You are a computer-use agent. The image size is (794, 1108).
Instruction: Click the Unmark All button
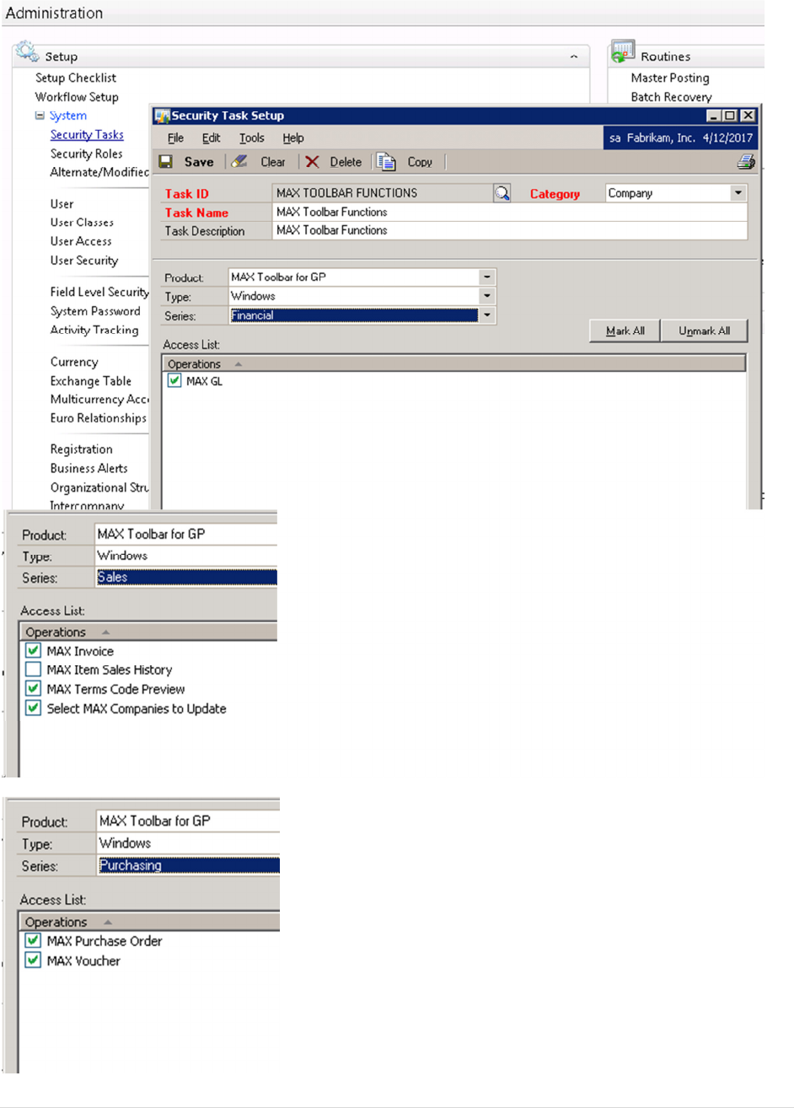click(704, 331)
